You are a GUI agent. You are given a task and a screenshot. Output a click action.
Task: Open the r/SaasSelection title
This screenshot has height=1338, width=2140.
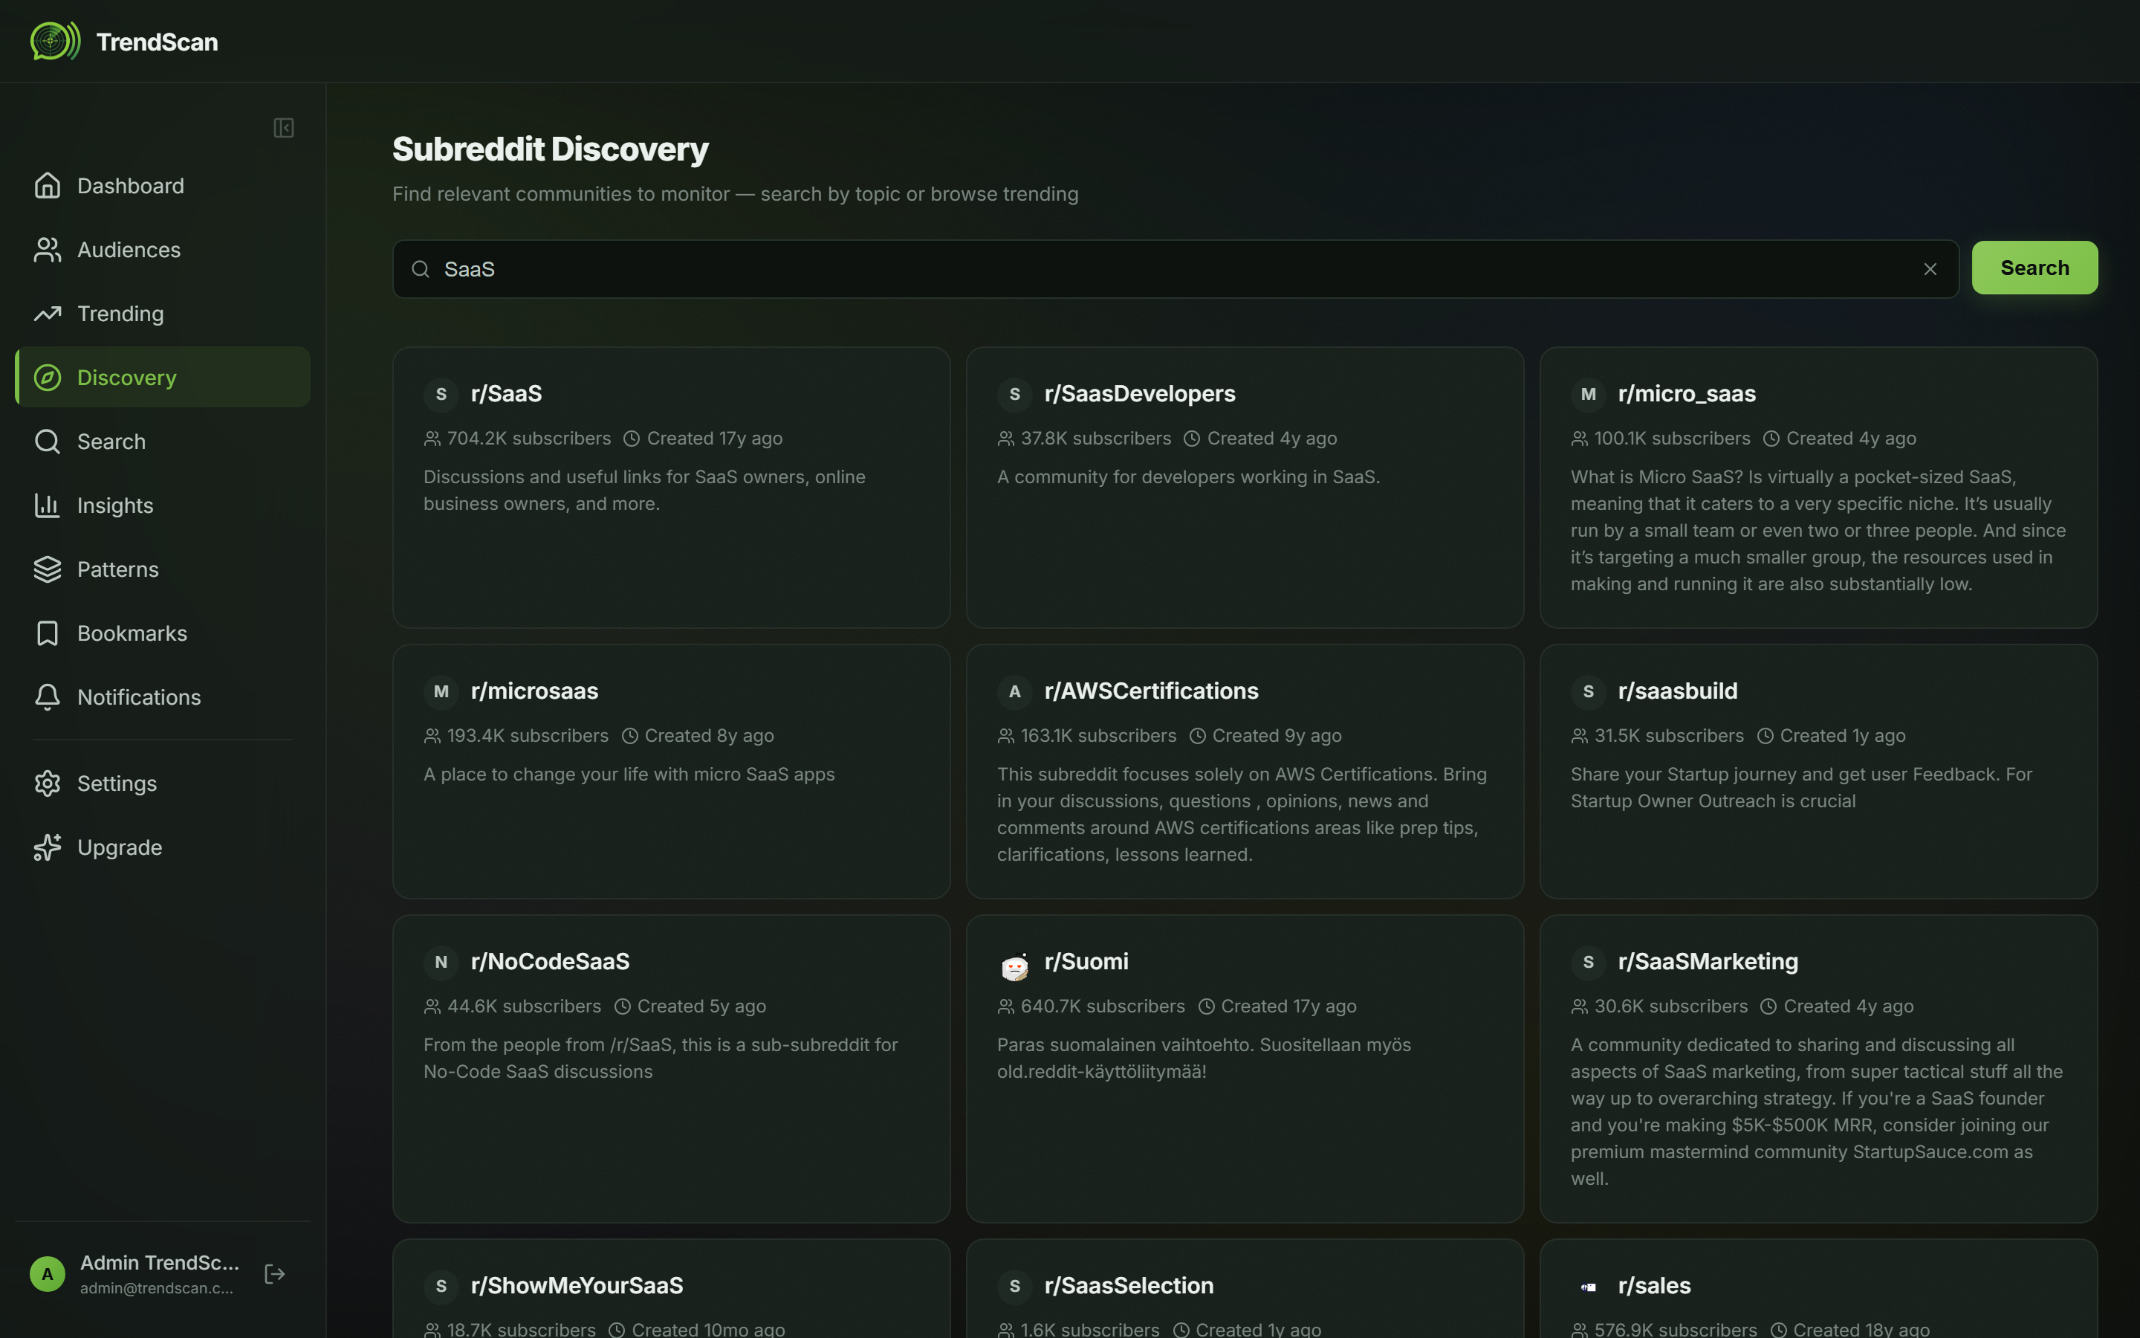click(x=1129, y=1286)
